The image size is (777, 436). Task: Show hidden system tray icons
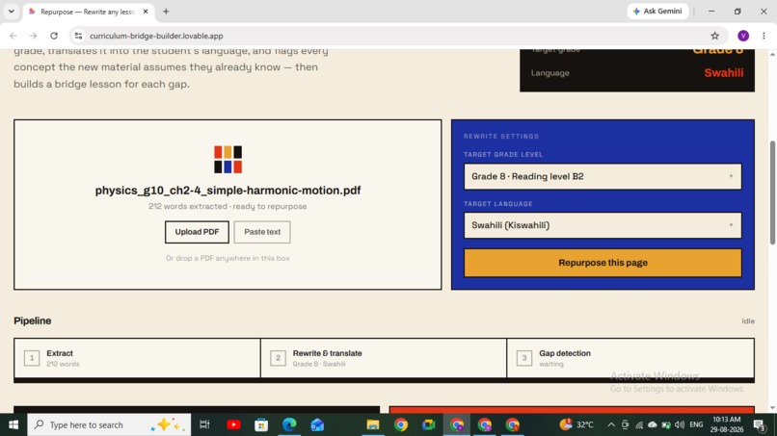coord(611,424)
